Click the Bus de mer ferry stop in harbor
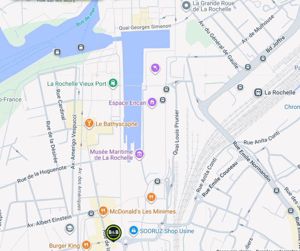300x251 pixels. click(x=81, y=47)
